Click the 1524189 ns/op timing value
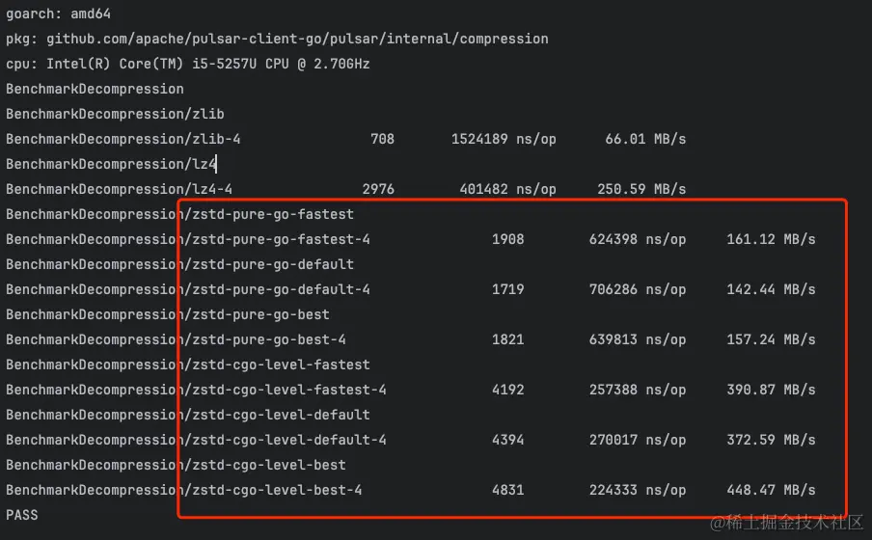This screenshot has height=540, width=872. pos(504,139)
